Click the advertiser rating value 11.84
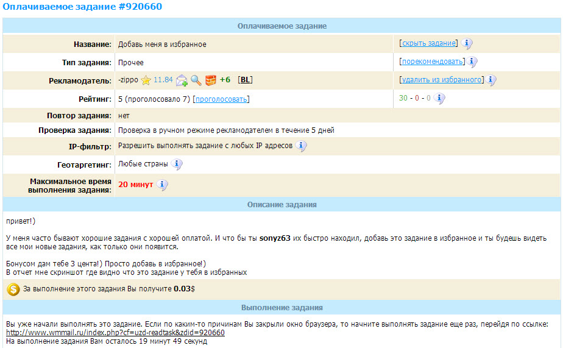Image resolution: width=563 pixels, height=348 pixels. pyautogui.click(x=163, y=80)
